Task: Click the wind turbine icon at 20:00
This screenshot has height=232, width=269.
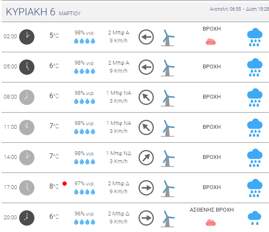Action: click(167, 219)
